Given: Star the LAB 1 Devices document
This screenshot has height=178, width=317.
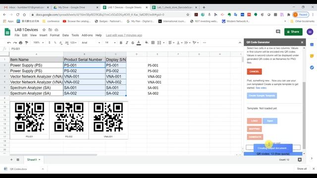Looking at the screenshot, I should [44, 30].
